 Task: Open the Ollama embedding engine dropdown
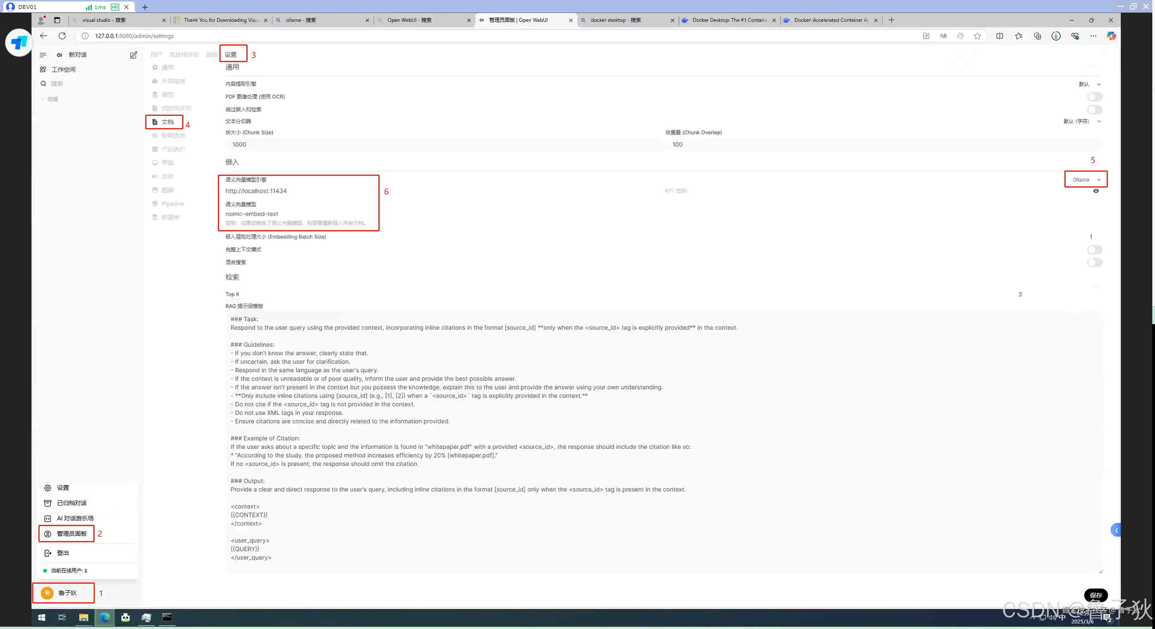click(x=1086, y=179)
